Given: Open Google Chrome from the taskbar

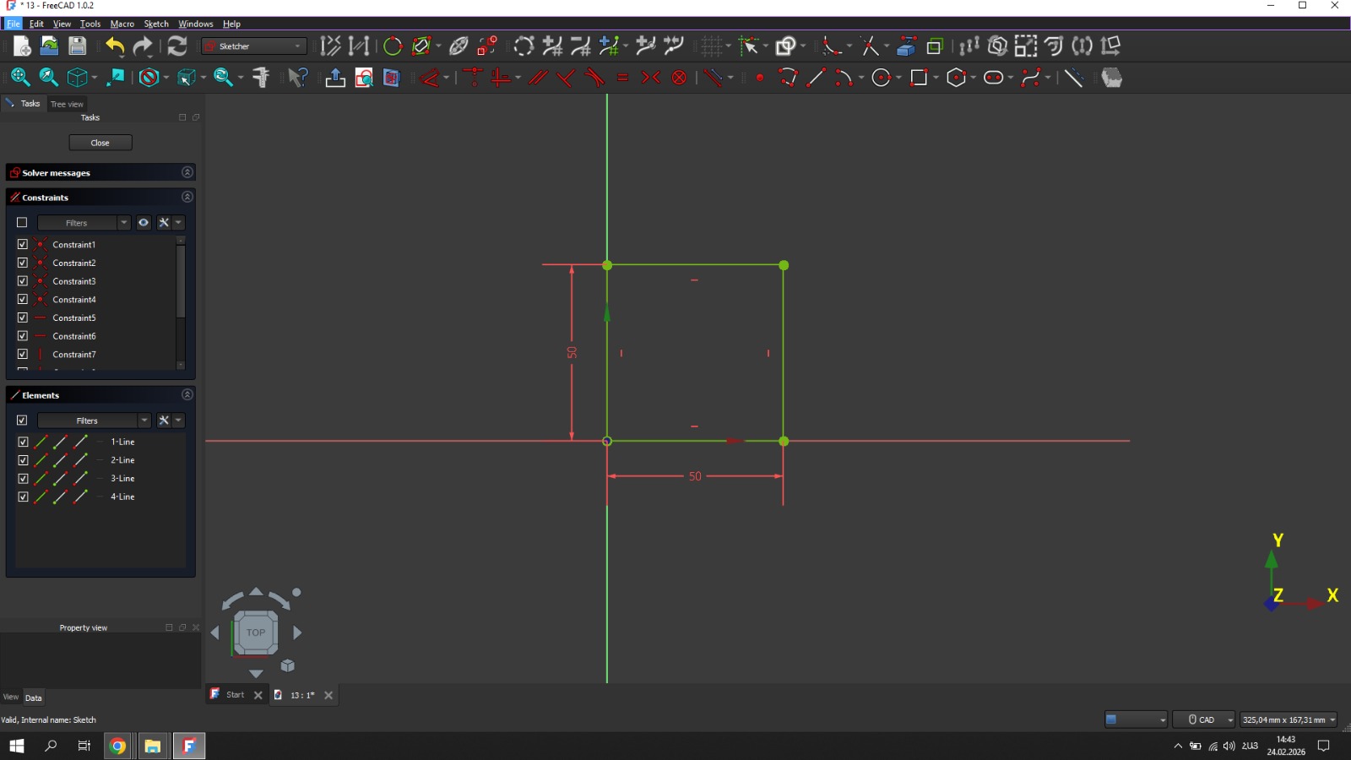Looking at the screenshot, I should (117, 746).
